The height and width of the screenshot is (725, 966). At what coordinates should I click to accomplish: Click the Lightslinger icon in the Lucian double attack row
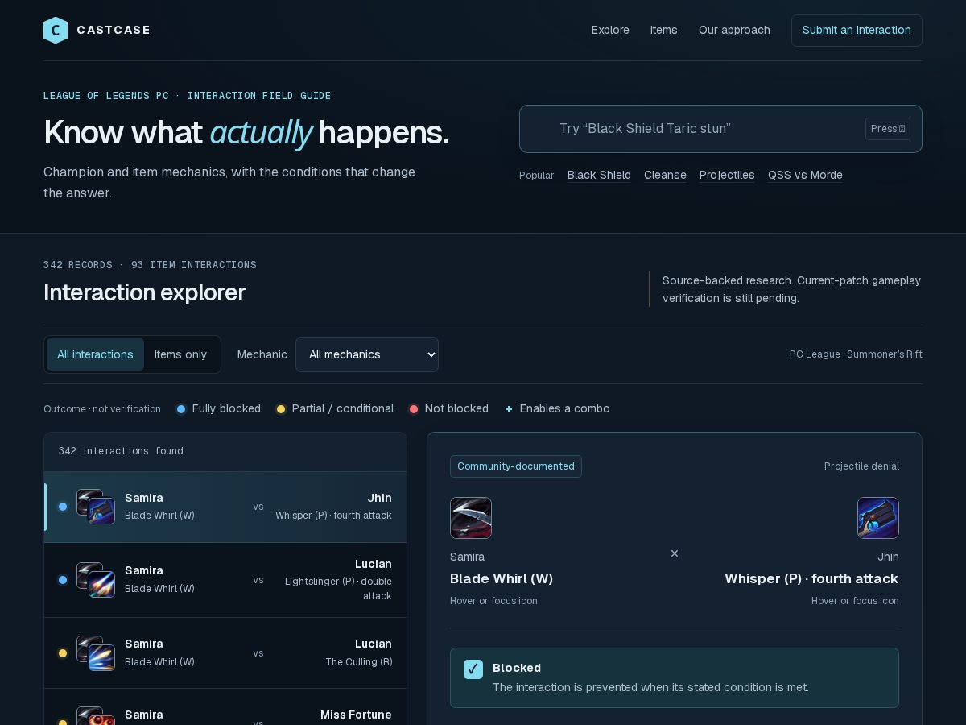tap(102, 585)
